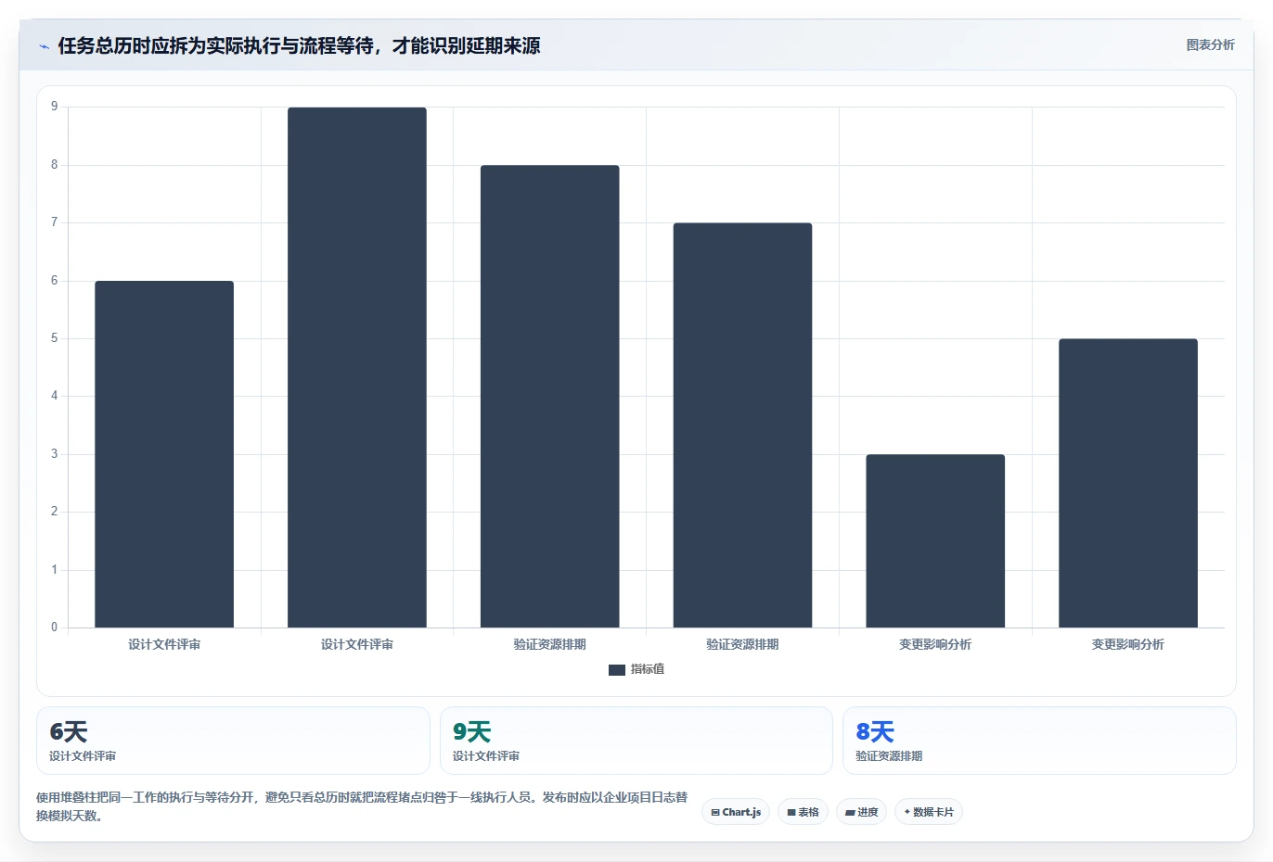This screenshot has height=862, width=1273.
Task: Open the 6天 设计文件评审 data card
Action: tap(233, 741)
